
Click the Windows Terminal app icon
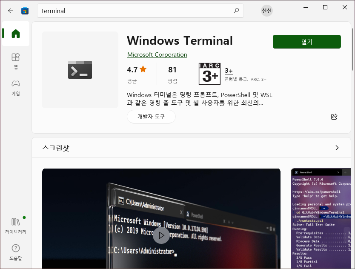click(x=80, y=70)
